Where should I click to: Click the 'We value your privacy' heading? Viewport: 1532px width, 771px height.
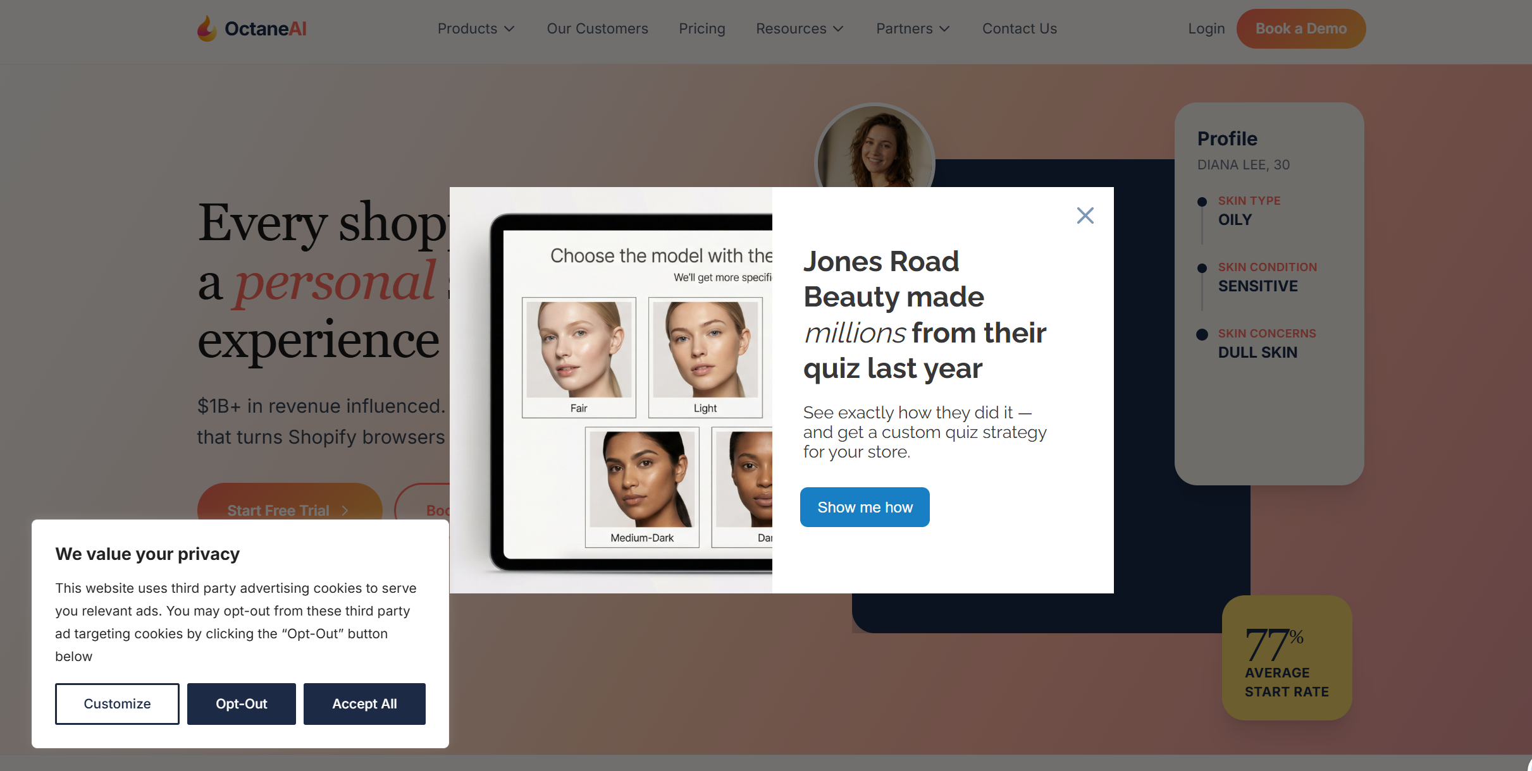pos(147,554)
